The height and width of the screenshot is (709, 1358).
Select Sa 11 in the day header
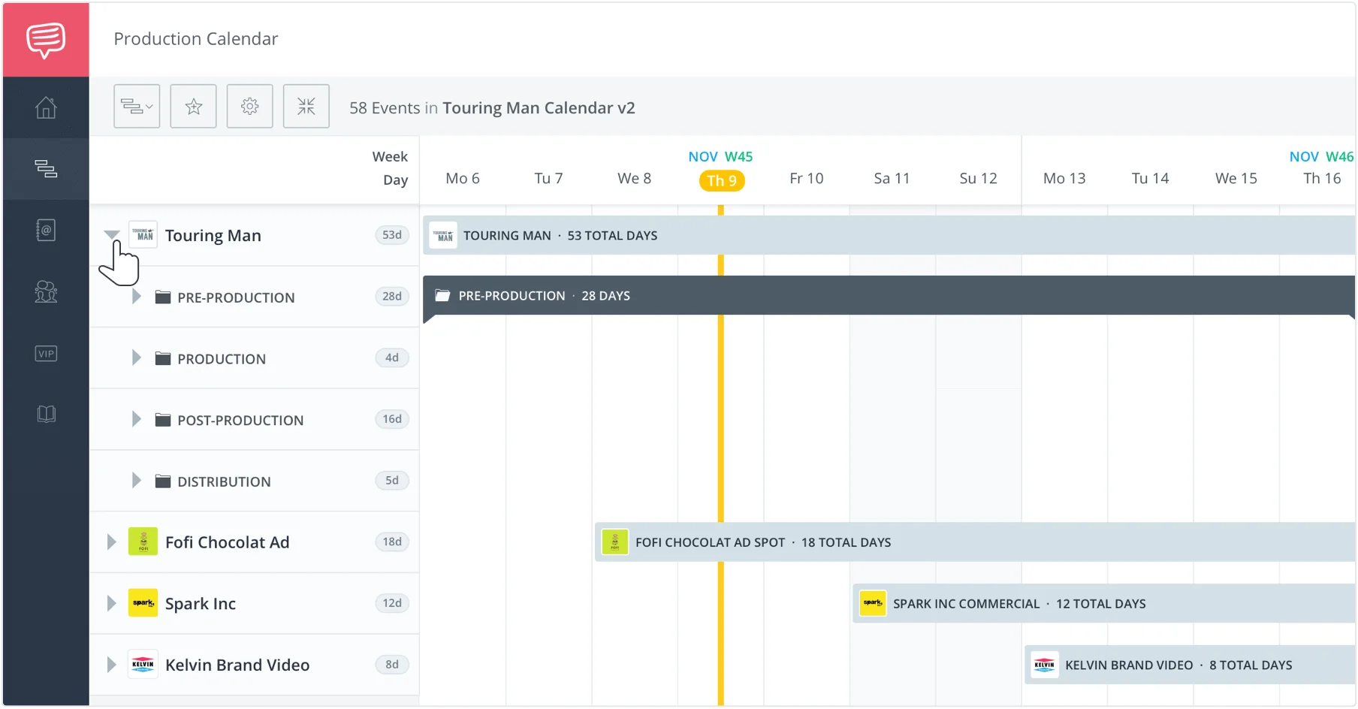[x=892, y=179]
